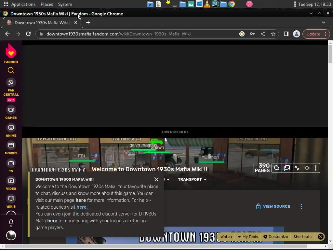Screen dimensions: 333x250
Task: Open the Games section in sidebar
Action: tap(11, 112)
